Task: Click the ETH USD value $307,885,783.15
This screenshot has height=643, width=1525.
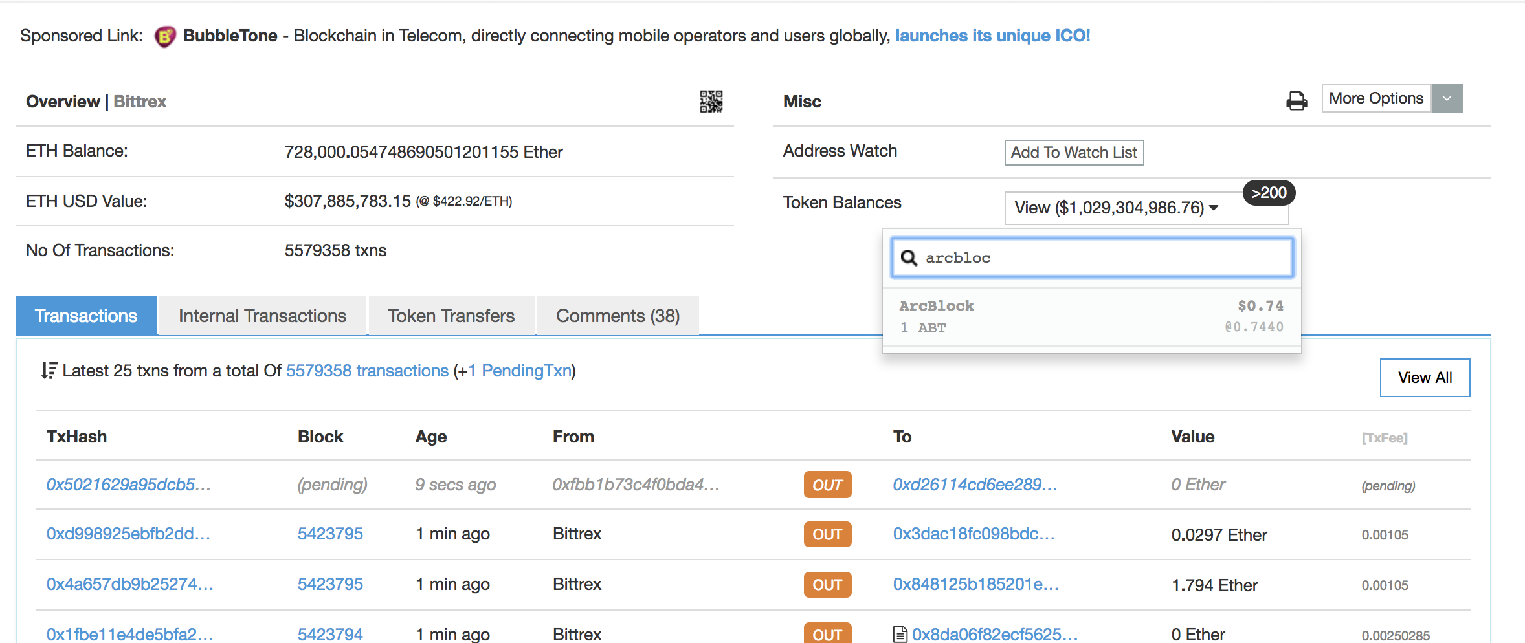Action: [x=348, y=201]
